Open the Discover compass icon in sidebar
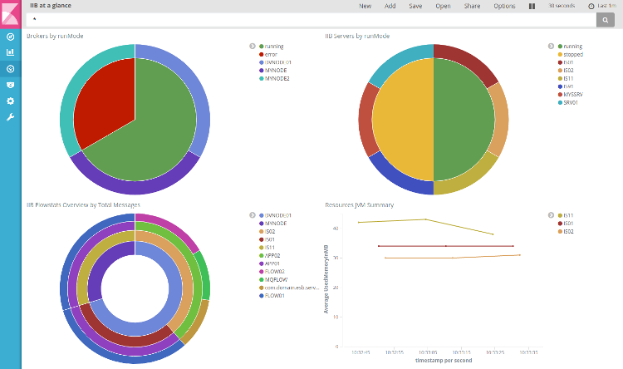The width and height of the screenshot is (623, 369). point(10,37)
